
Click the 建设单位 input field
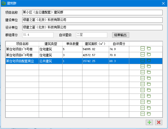[x=92, y=20]
